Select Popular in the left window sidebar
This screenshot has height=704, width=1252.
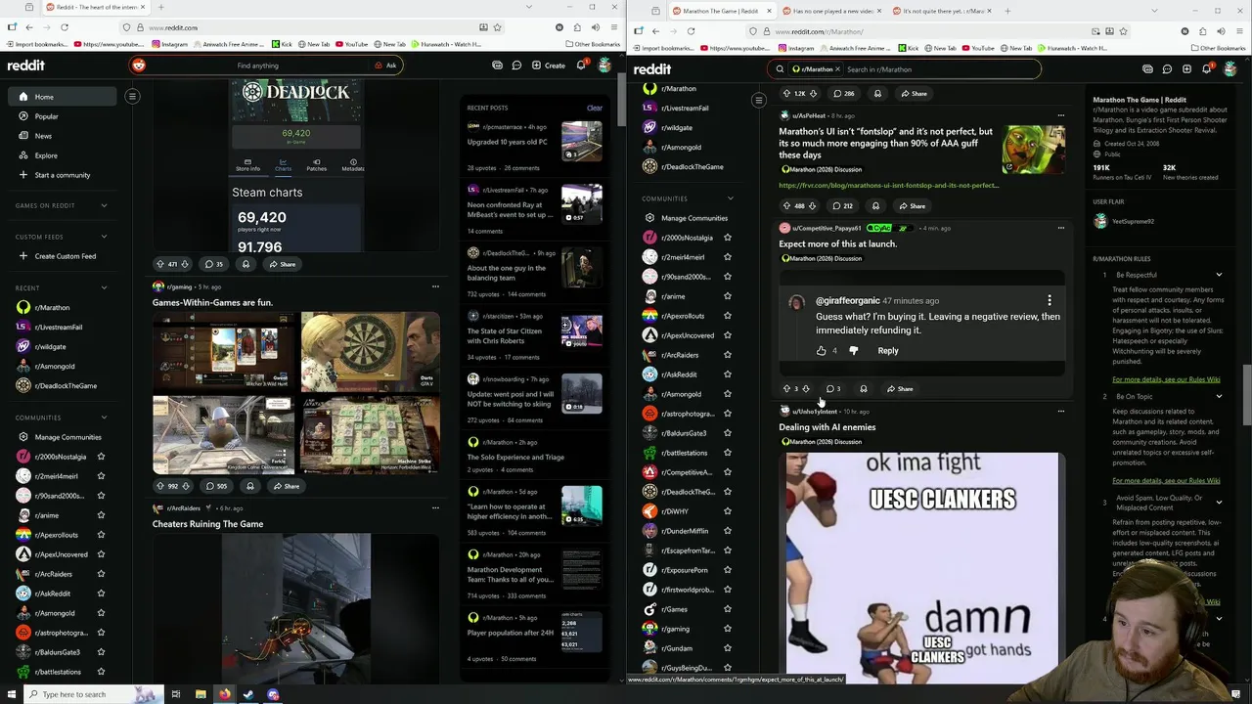[x=64, y=116]
